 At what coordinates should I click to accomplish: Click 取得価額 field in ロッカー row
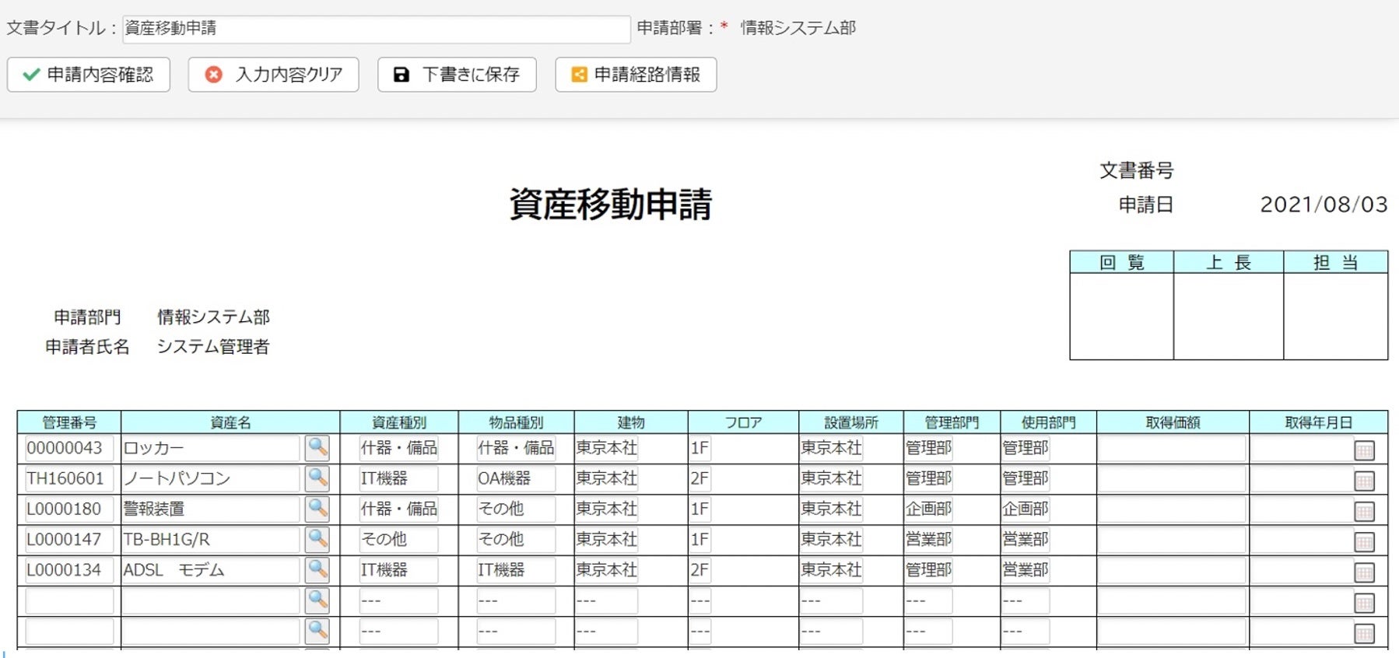coord(1172,448)
